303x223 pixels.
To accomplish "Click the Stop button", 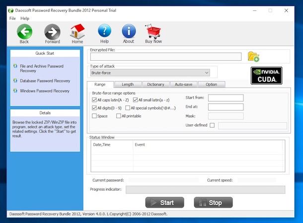I will click(x=213, y=203).
